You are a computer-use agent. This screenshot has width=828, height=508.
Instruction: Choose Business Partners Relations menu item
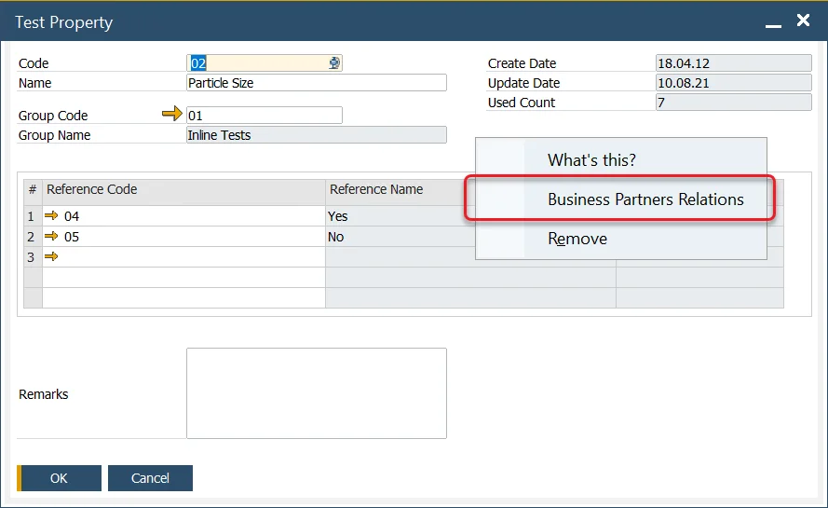pos(645,199)
